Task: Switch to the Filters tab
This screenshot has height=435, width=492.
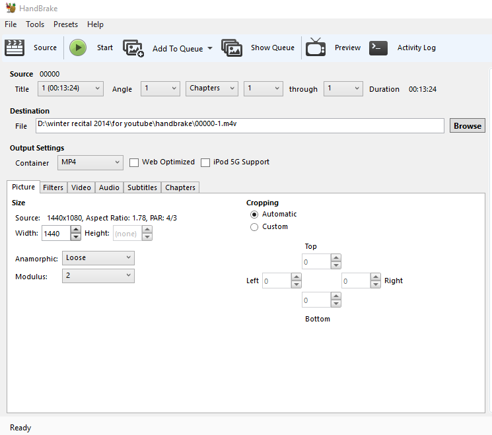Action: (53, 187)
